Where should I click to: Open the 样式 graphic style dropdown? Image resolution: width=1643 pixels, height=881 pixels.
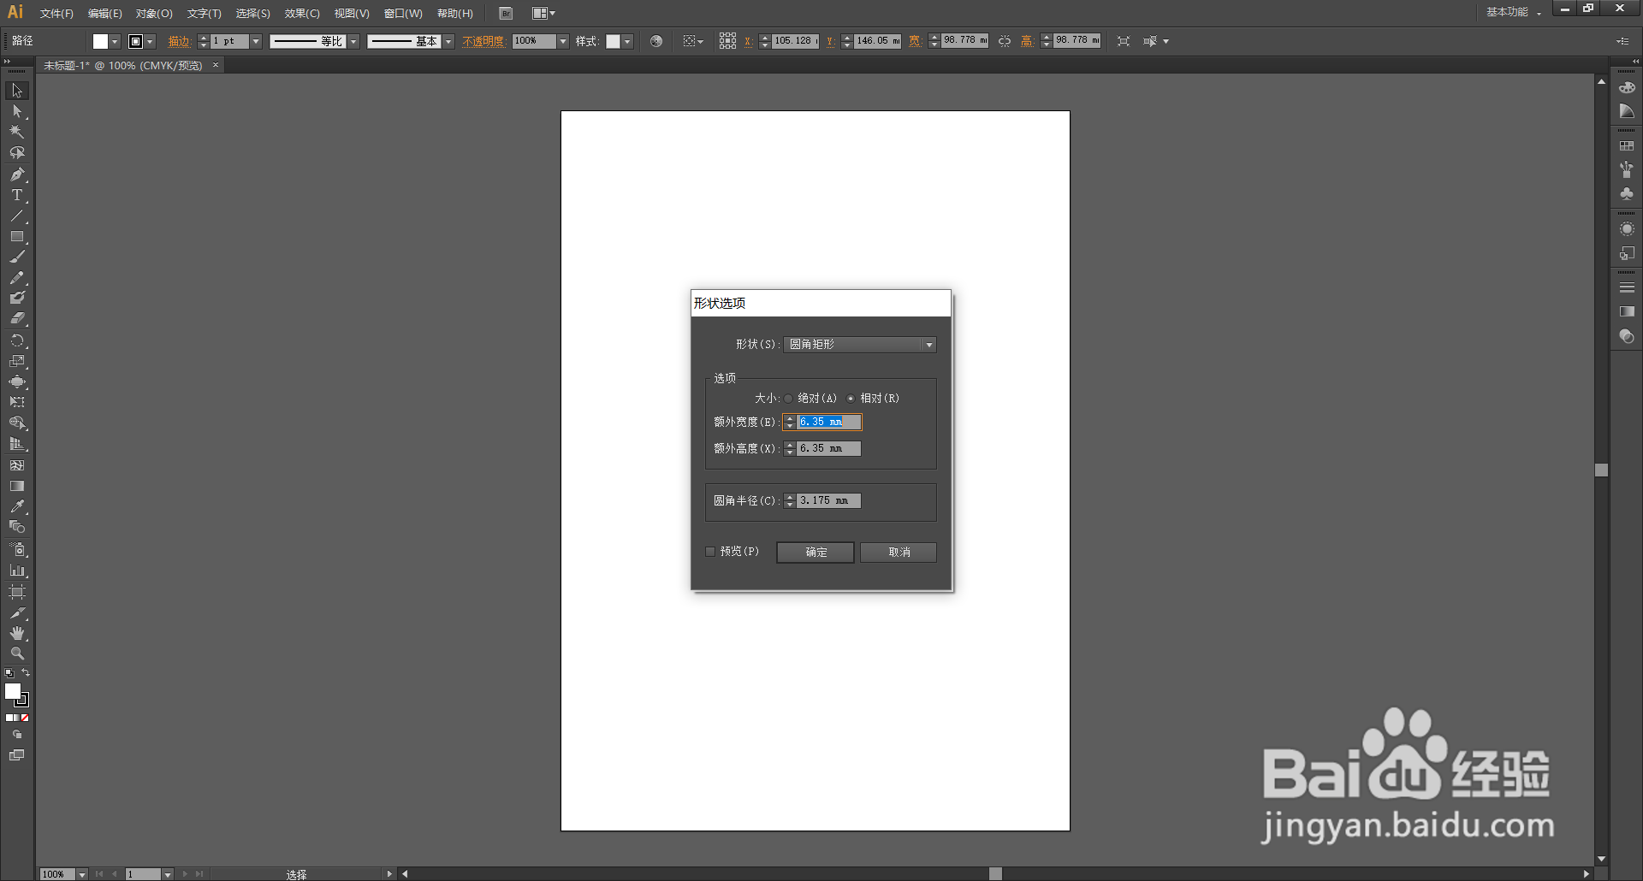[627, 41]
